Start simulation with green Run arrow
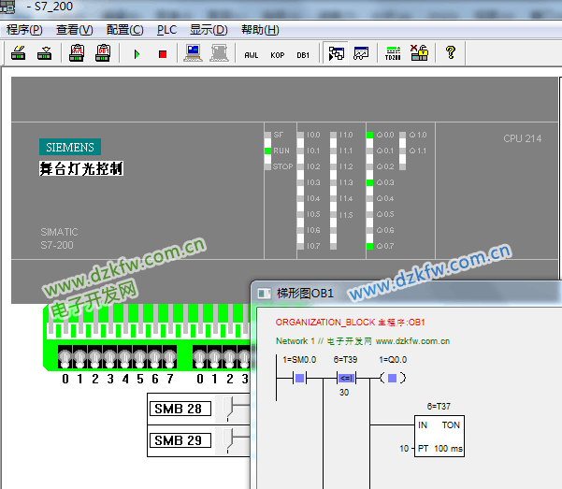The height and width of the screenshot is (489, 562). (x=137, y=54)
